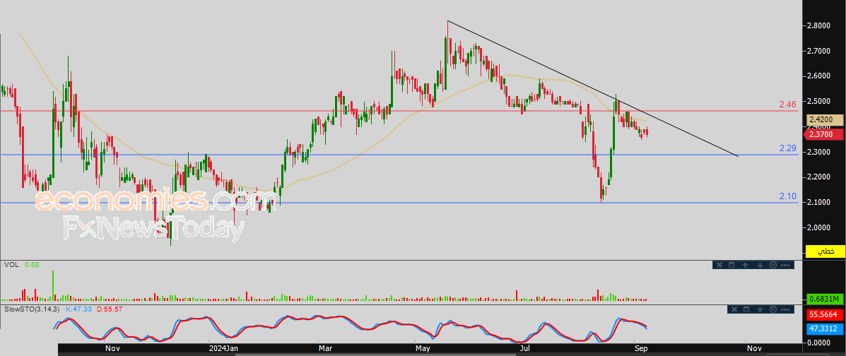This screenshot has height=356, width=846.
Task: Click the 0.6831M volume value tag
Action: pos(825,299)
